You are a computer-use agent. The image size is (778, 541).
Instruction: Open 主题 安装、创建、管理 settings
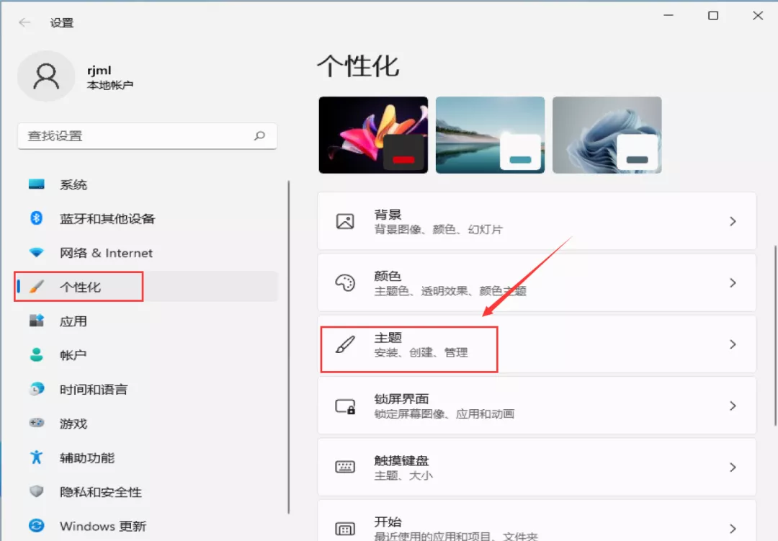pyautogui.click(x=537, y=344)
